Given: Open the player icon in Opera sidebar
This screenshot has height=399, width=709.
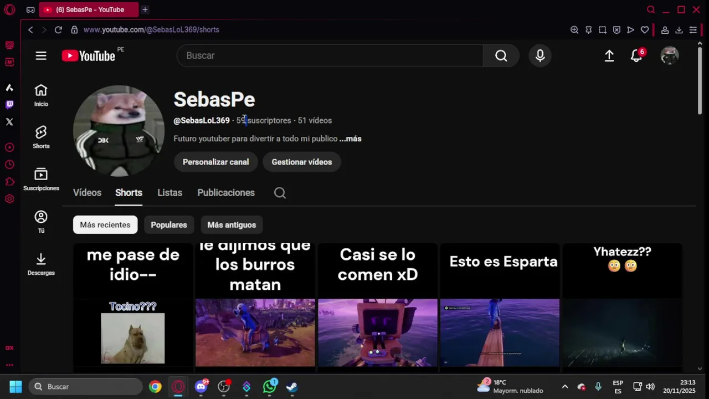Looking at the screenshot, I should (x=9, y=147).
